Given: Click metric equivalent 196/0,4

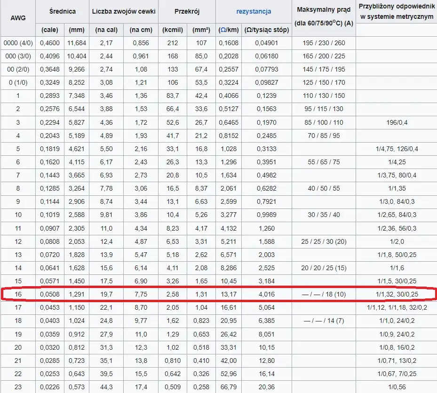Looking at the screenshot, I should pos(397,122).
